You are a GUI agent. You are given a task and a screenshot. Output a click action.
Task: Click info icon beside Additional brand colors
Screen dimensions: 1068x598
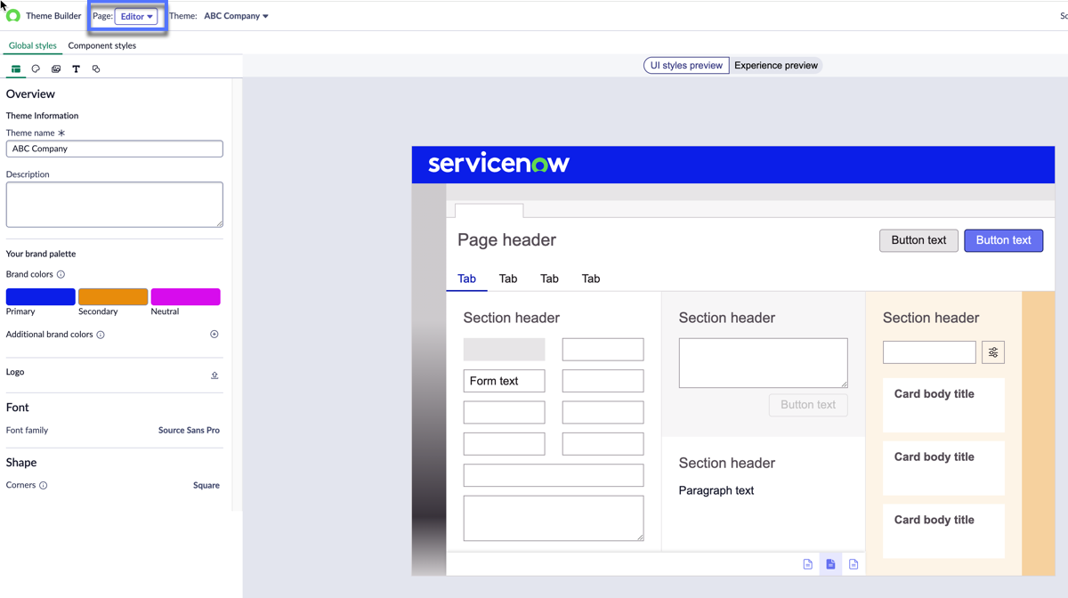101,335
